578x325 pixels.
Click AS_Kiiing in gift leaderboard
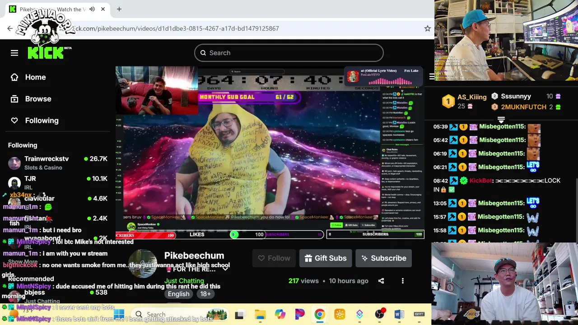coord(472,97)
